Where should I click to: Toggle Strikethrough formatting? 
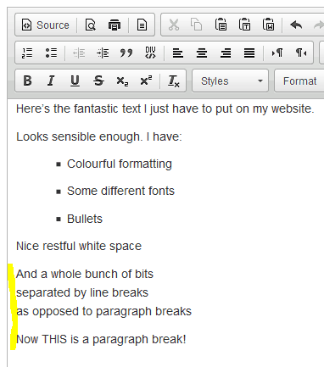click(x=98, y=81)
